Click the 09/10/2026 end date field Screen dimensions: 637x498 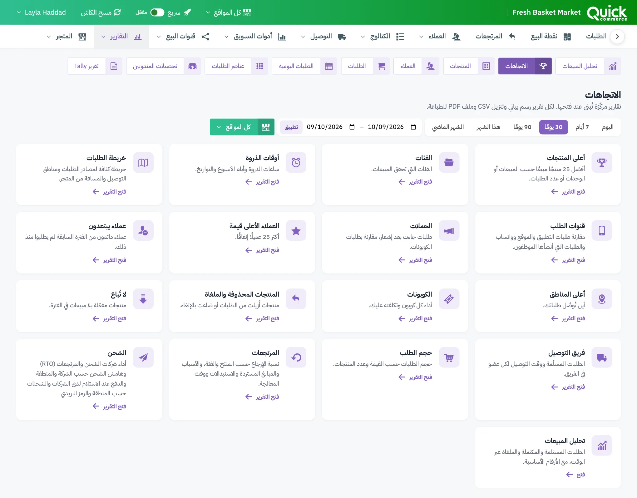click(x=331, y=127)
